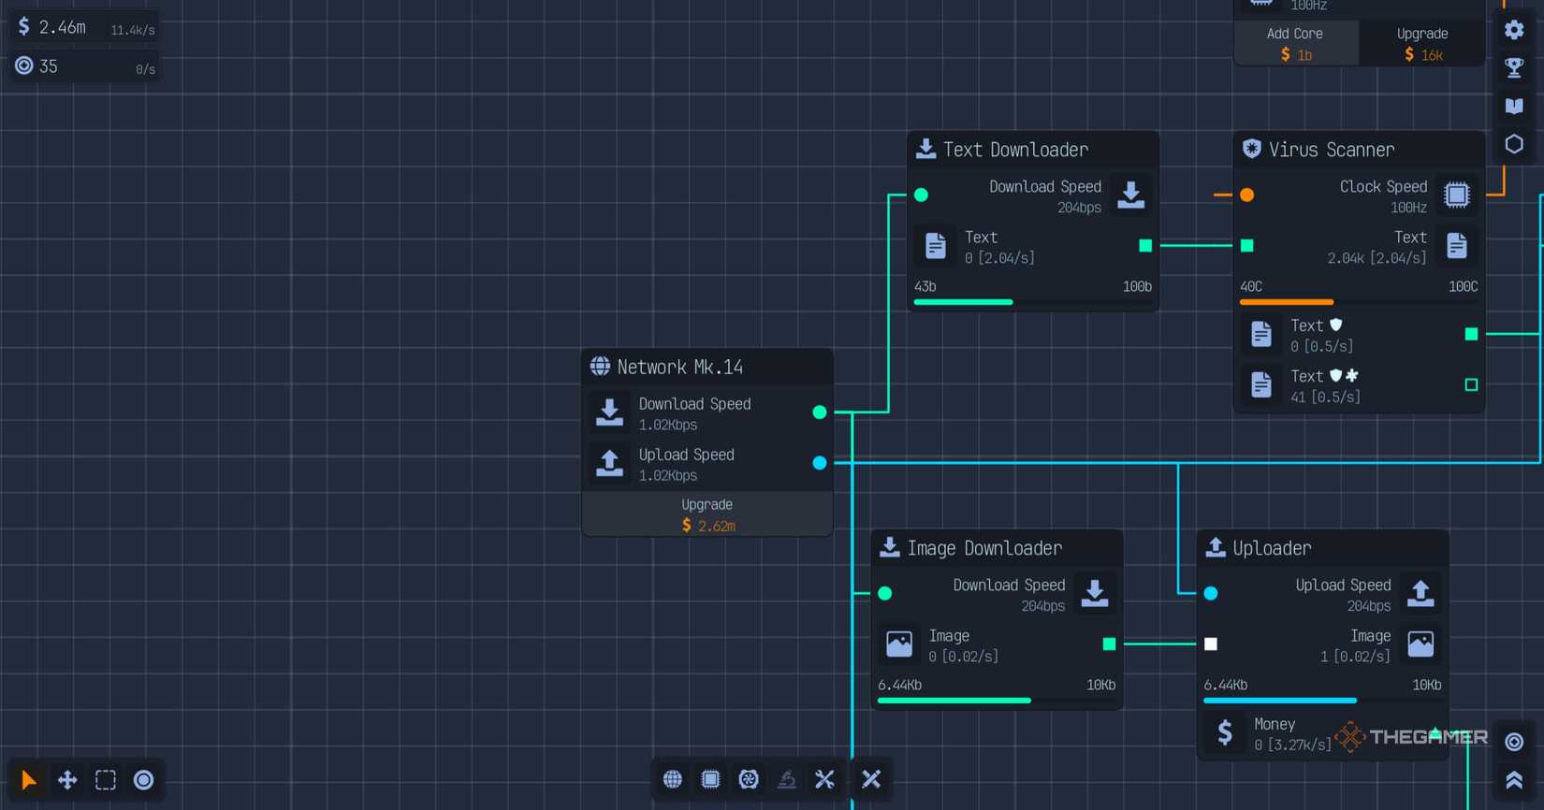
Task: Select the orange arrow pointer tool
Action: click(29, 780)
